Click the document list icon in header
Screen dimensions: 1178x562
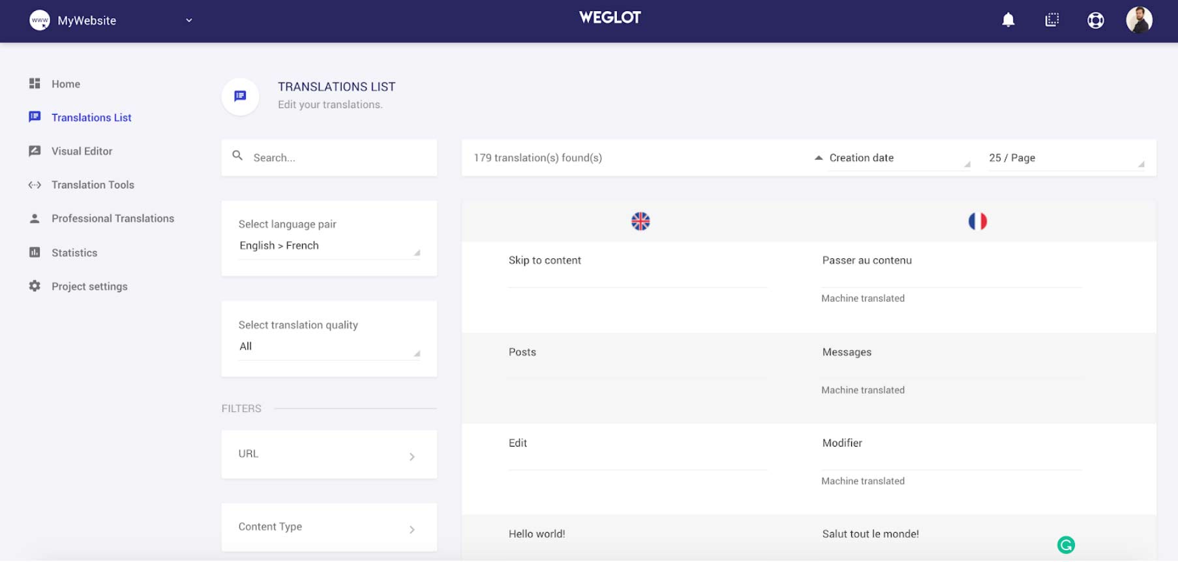coord(1051,20)
